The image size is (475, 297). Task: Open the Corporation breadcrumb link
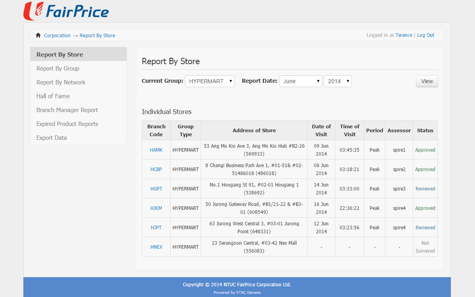(57, 35)
